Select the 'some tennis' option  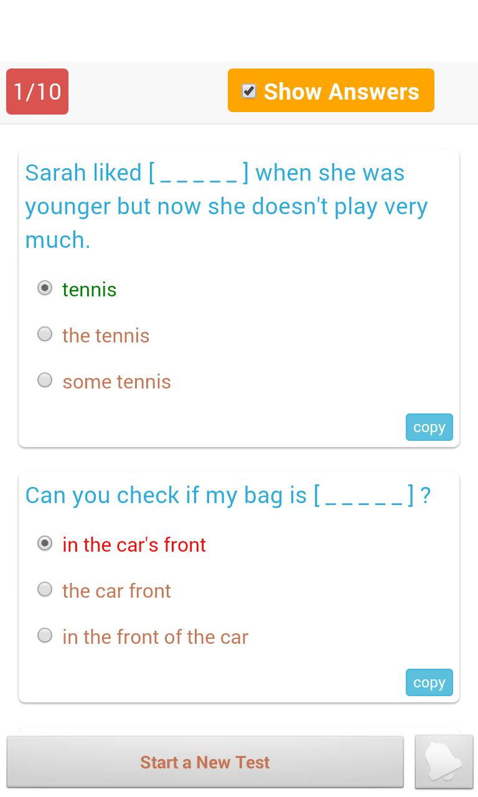point(44,380)
